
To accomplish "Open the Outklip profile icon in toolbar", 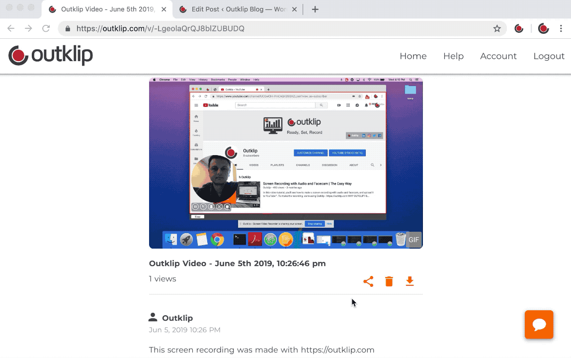I will tap(543, 28).
